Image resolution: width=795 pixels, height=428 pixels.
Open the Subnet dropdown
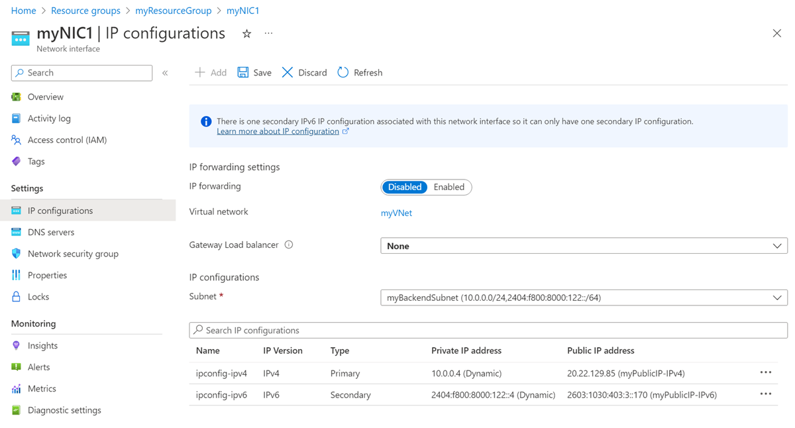[584, 298]
